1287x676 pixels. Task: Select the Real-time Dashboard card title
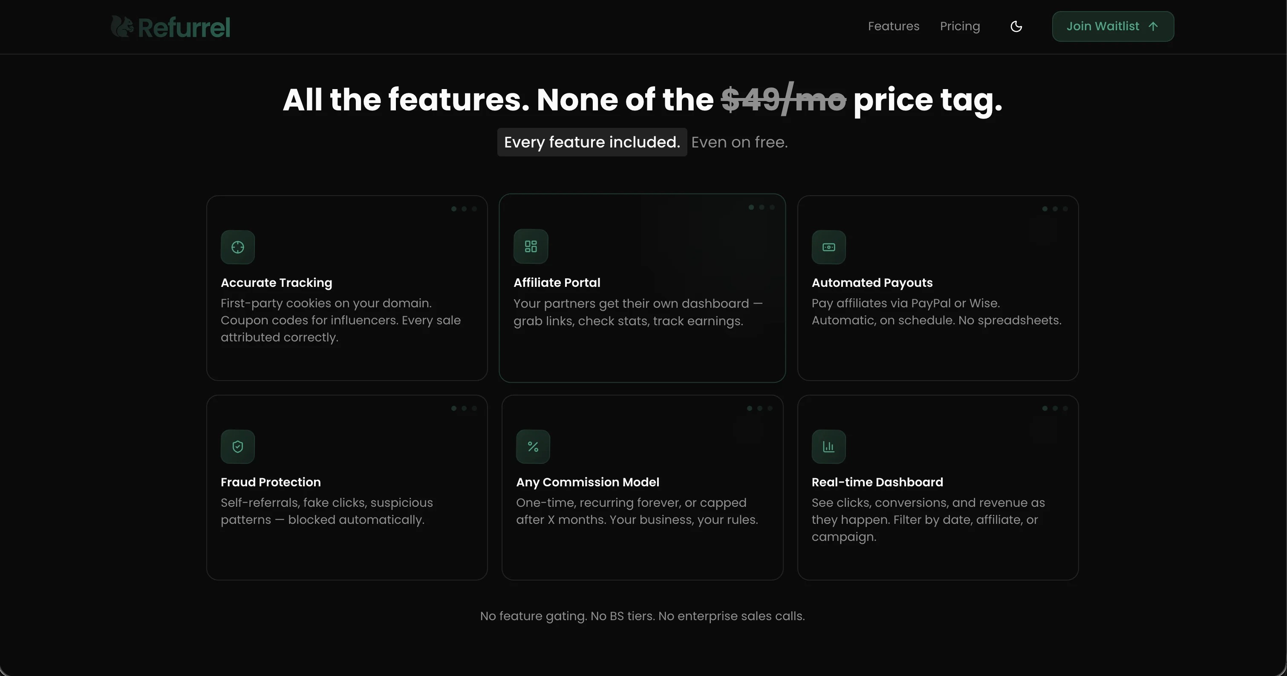tap(877, 482)
